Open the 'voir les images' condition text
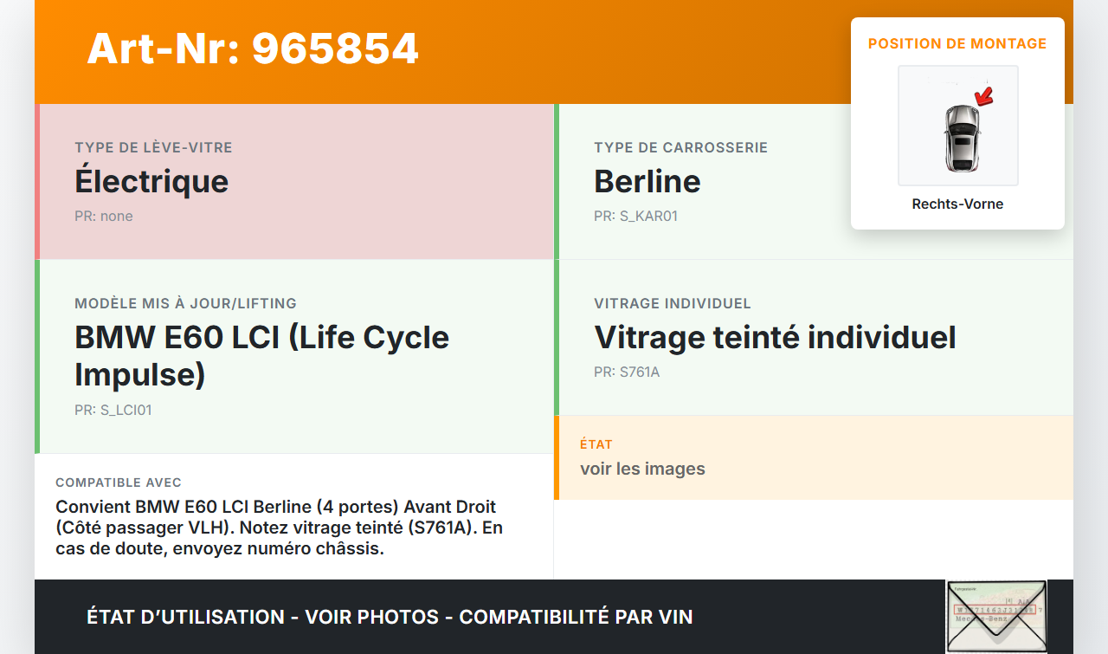Viewport: 1108px width, 654px height. coord(642,469)
